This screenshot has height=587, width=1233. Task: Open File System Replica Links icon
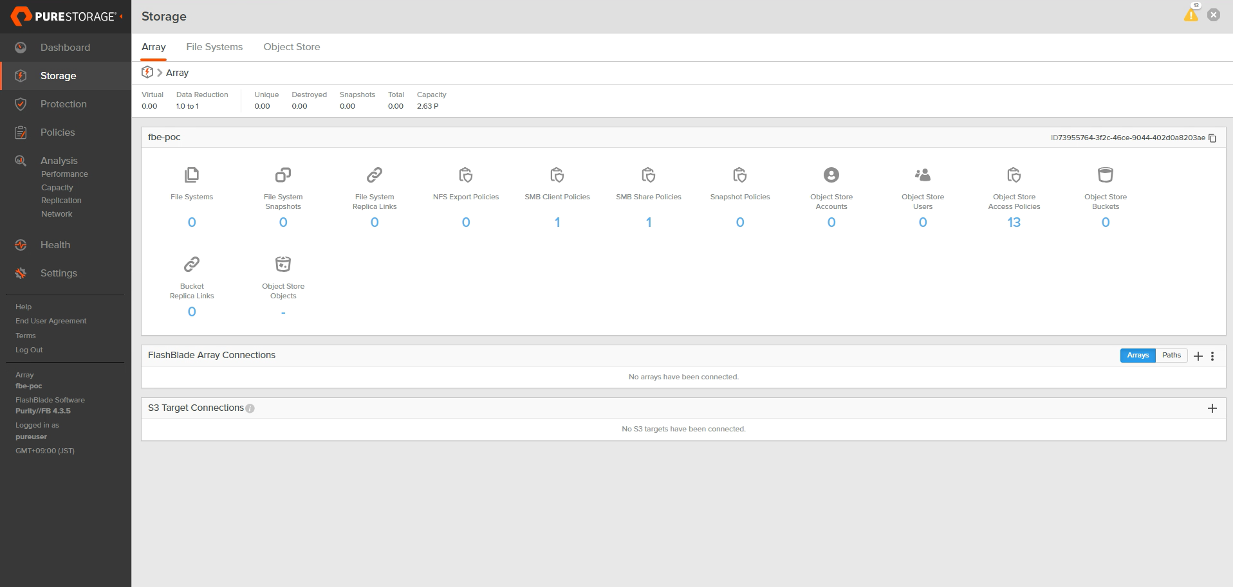click(375, 175)
